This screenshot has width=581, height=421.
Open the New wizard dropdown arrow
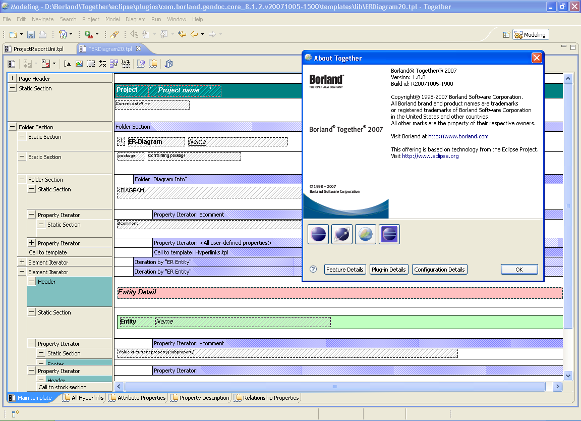pyautogui.click(x=21, y=34)
